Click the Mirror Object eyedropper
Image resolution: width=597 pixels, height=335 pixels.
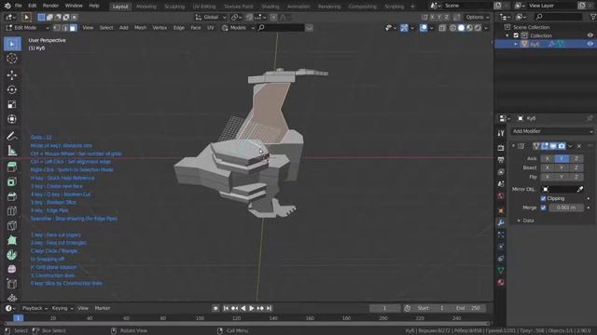point(580,189)
